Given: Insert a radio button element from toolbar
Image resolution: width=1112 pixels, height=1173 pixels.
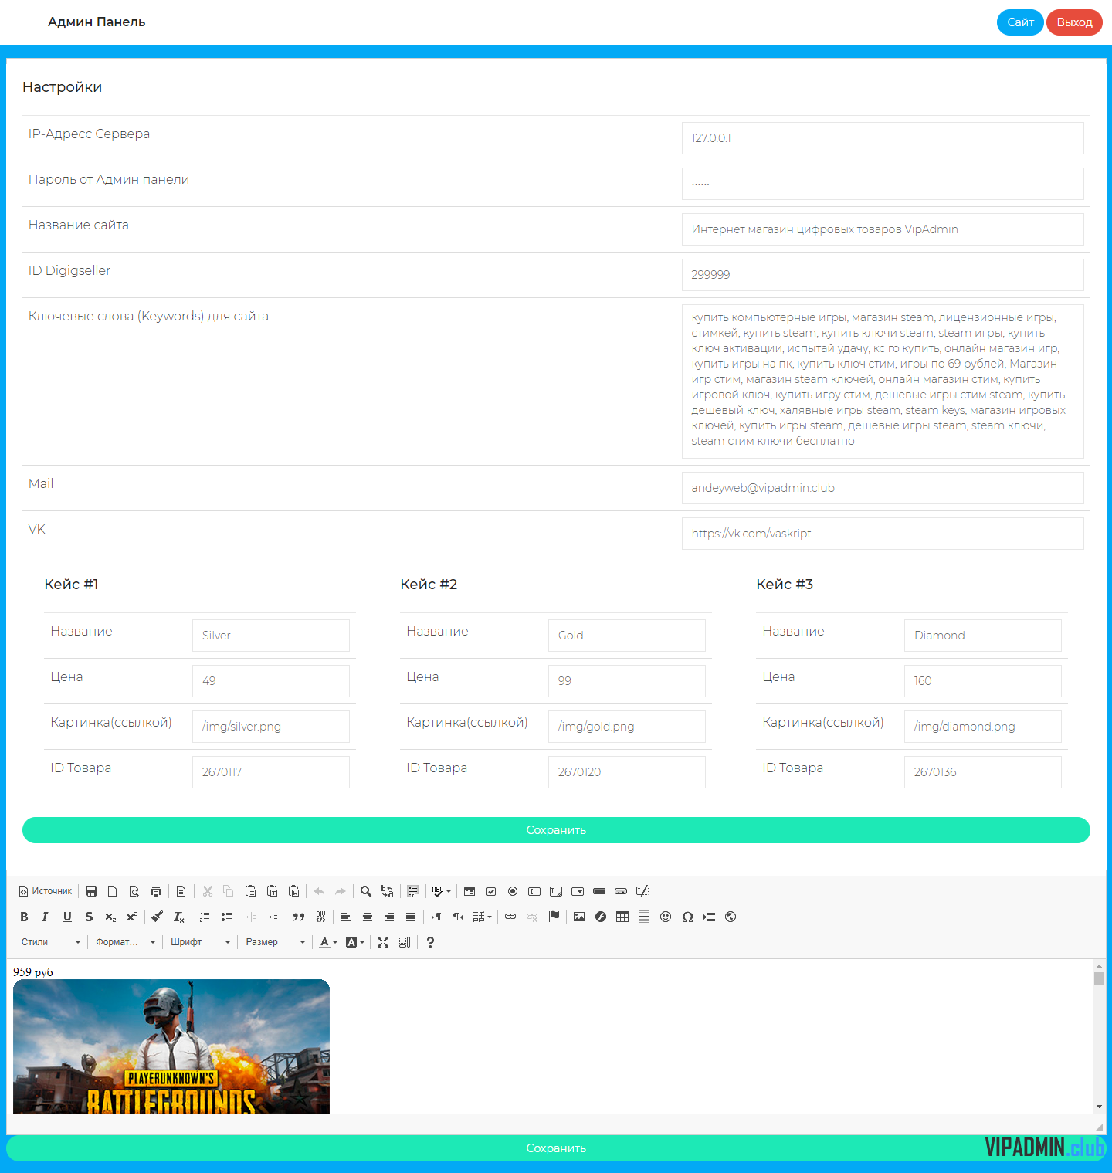Looking at the screenshot, I should tap(513, 891).
